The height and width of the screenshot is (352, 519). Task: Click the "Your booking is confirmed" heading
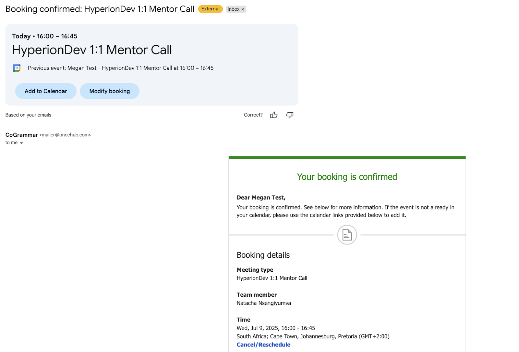click(x=347, y=177)
